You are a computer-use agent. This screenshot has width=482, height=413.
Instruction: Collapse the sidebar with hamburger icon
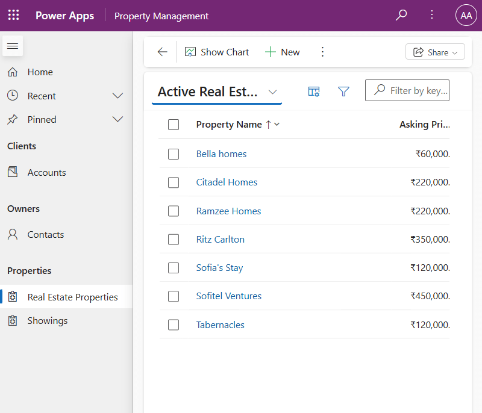(13, 46)
